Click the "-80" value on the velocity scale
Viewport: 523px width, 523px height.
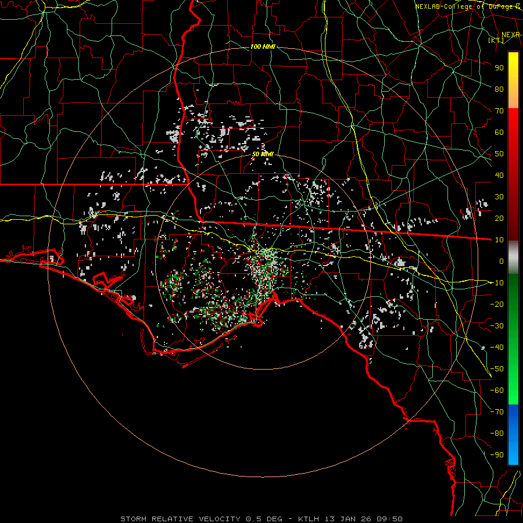point(497,434)
